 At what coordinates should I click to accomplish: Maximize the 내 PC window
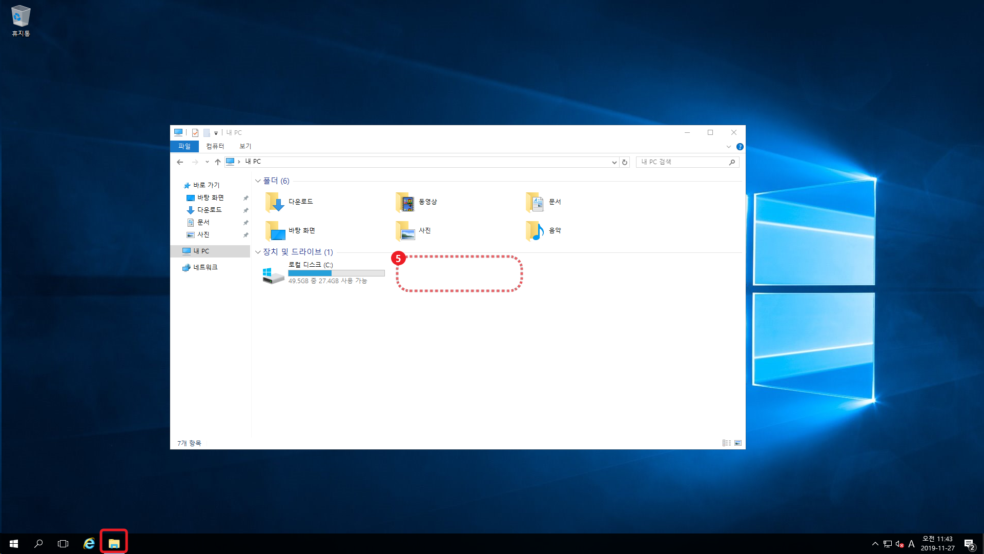pos(710,132)
